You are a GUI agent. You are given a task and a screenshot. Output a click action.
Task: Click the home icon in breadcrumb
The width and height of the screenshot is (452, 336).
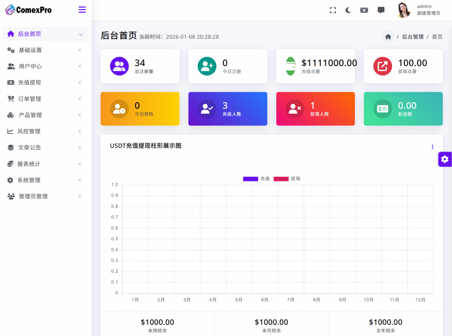pos(388,37)
